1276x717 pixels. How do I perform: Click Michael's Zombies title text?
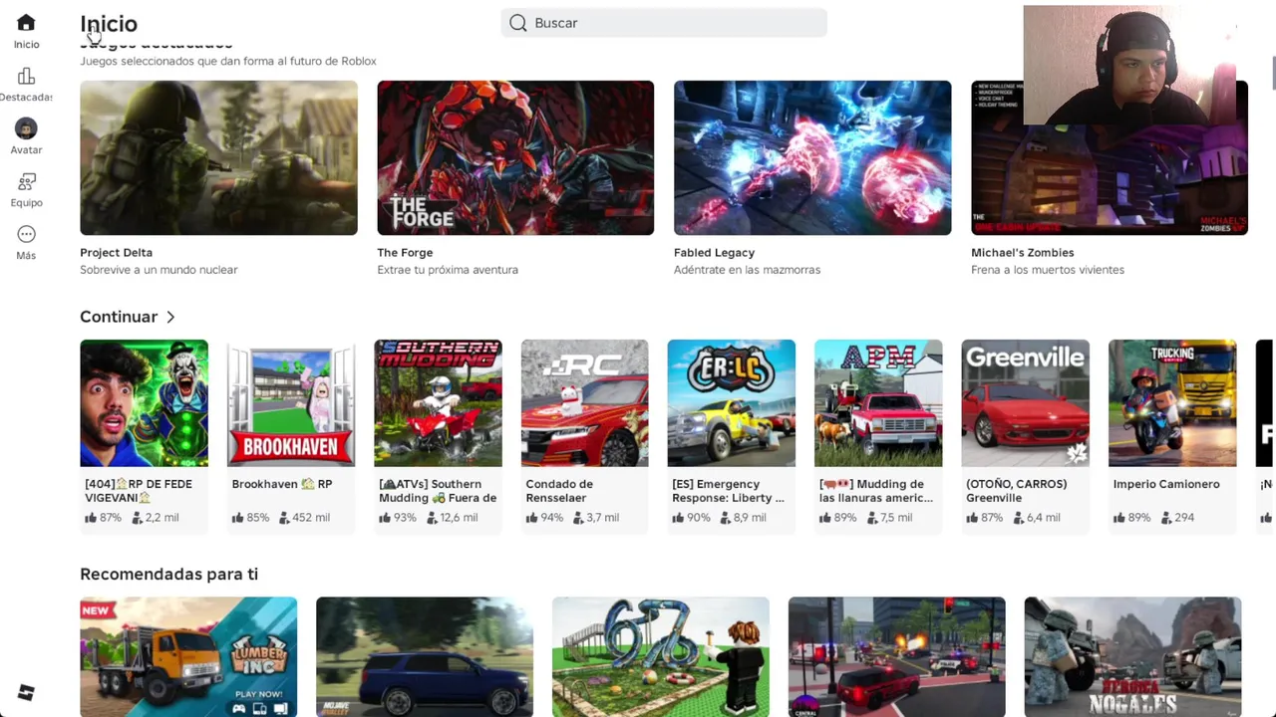1023,253
